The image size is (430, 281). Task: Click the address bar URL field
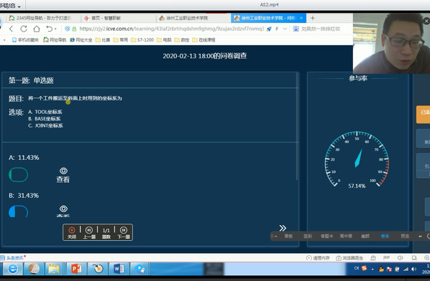[171, 29]
